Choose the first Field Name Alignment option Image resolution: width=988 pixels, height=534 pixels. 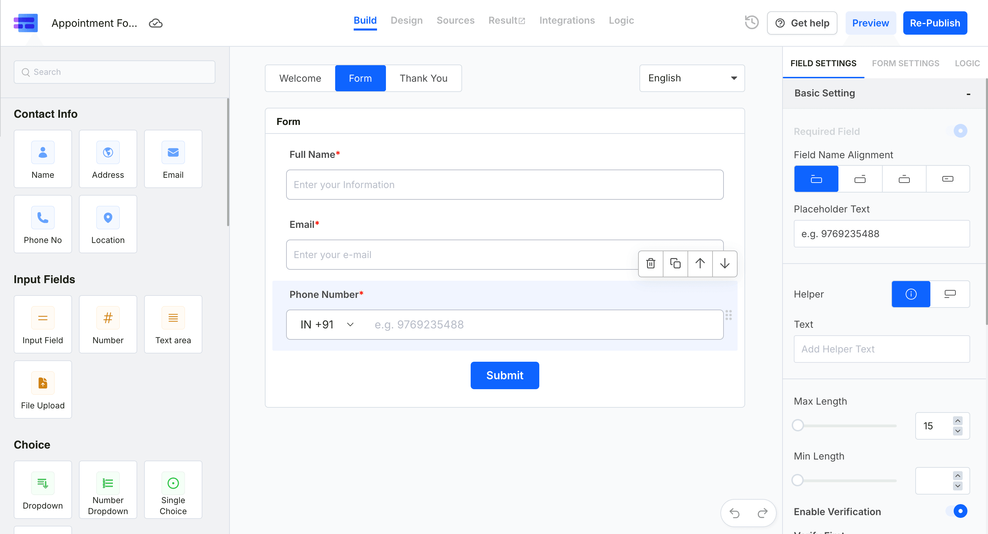point(816,179)
